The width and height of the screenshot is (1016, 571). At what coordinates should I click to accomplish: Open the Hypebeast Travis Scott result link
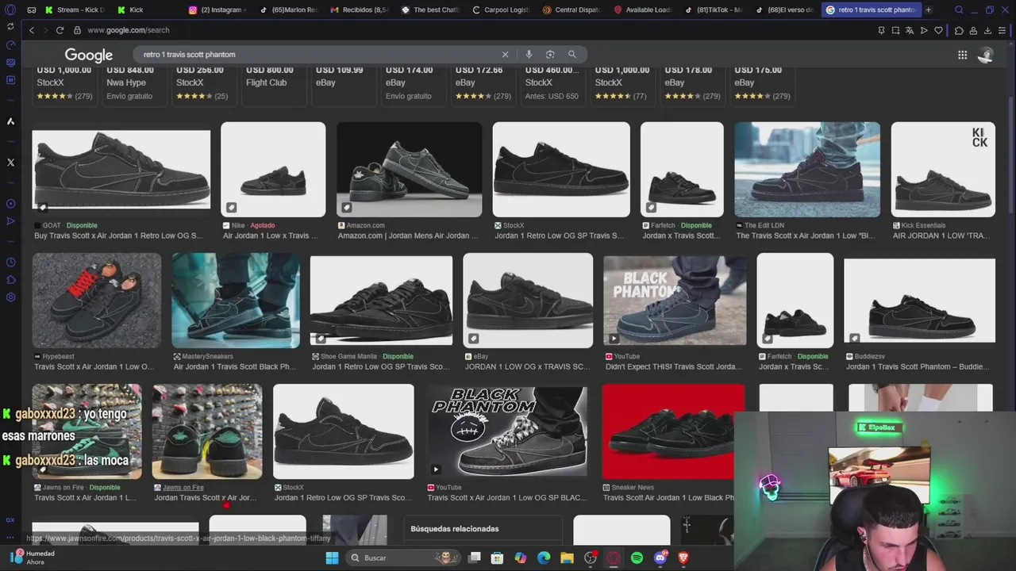coord(94,366)
